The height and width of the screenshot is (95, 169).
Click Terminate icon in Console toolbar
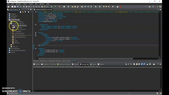[126, 64]
